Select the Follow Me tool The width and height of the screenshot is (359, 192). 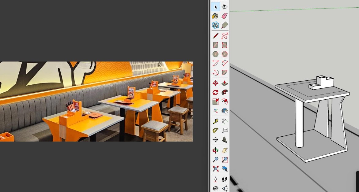225,92
